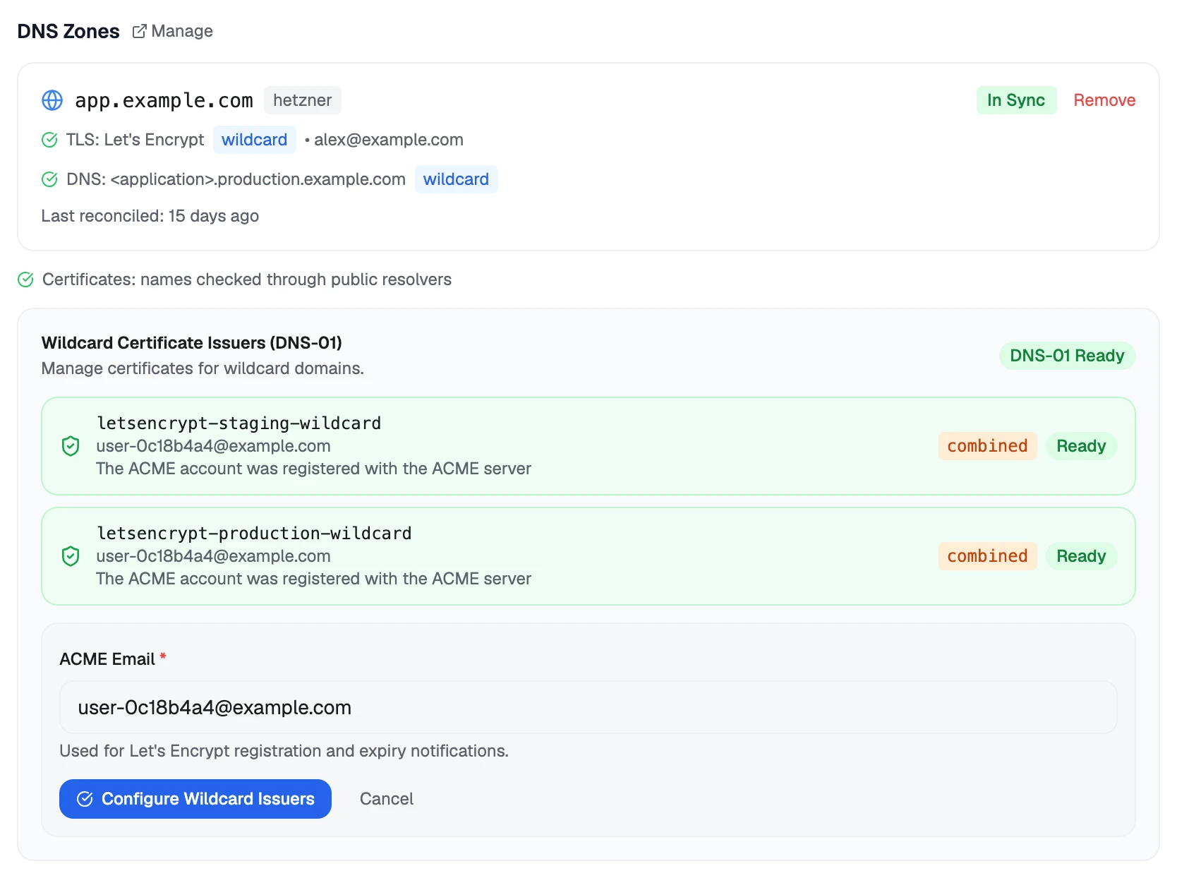
Task: Remove the app.example.com zone
Action: (x=1104, y=100)
